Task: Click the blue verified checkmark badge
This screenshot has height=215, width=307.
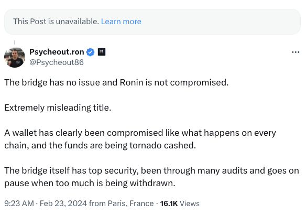Action: coord(91,52)
